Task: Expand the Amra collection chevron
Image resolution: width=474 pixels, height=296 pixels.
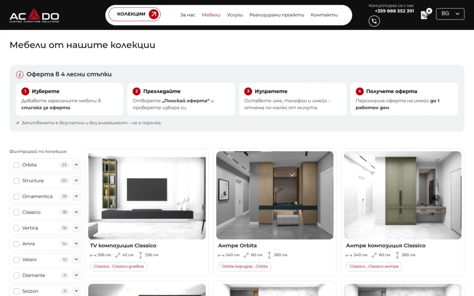Action: (76, 244)
